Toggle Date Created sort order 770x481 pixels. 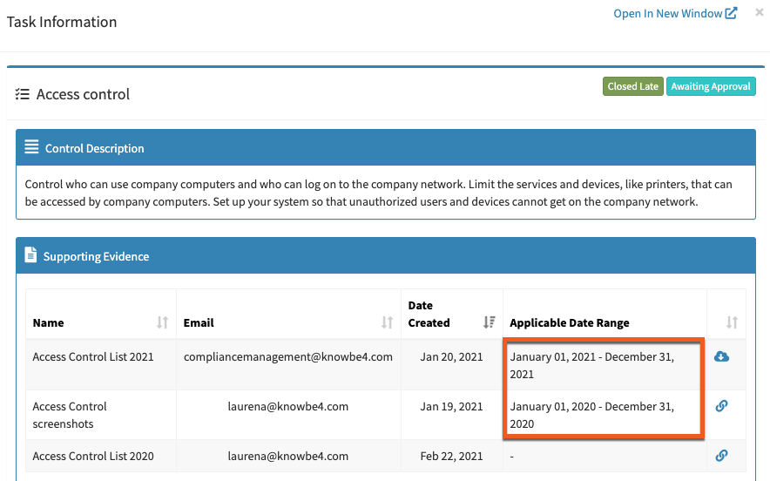pyautogui.click(x=489, y=322)
